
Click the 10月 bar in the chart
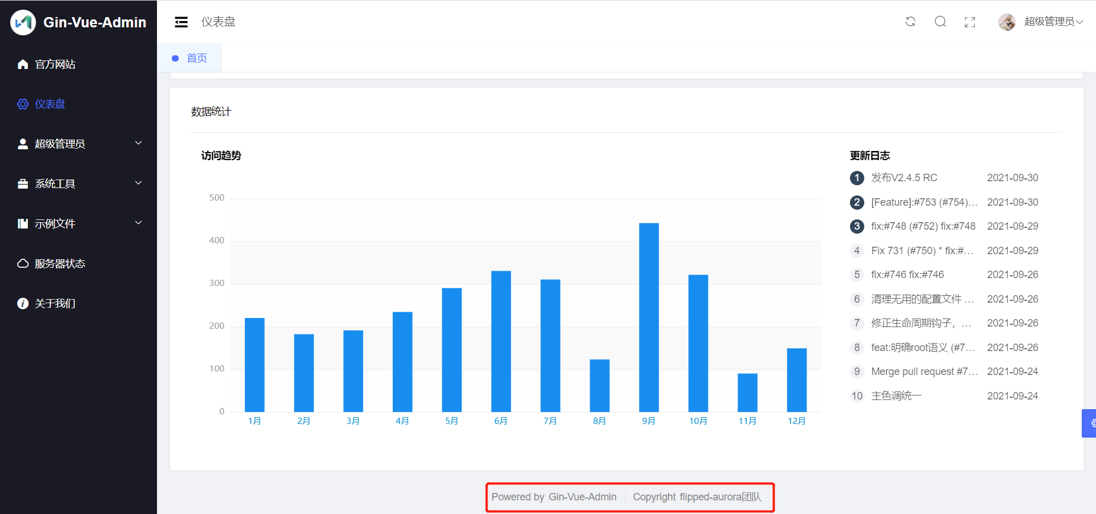click(x=698, y=343)
